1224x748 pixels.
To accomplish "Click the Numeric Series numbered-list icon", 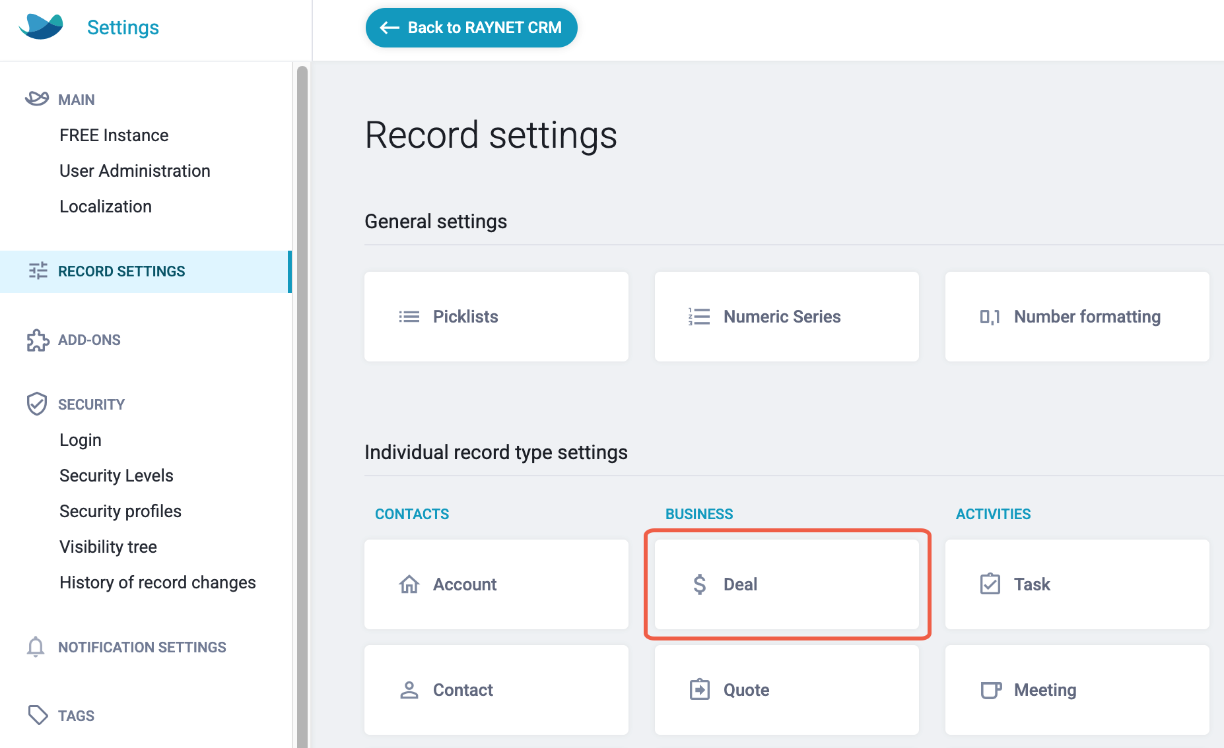I will [x=699, y=317].
